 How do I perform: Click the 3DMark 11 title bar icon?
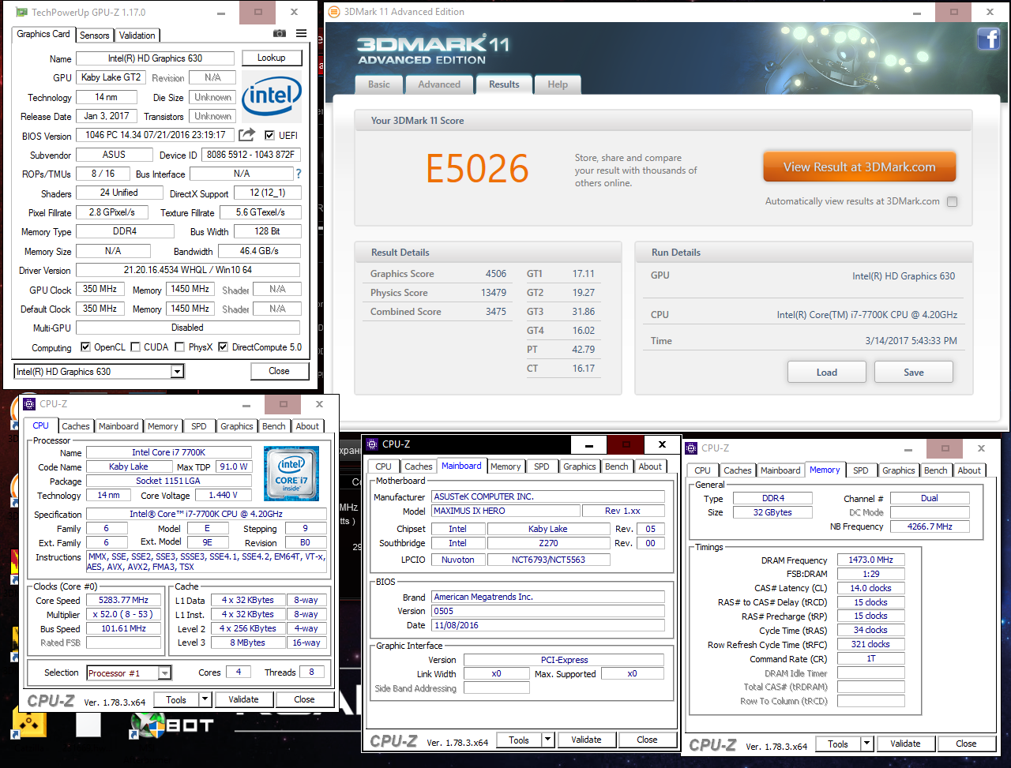pyautogui.click(x=333, y=12)
